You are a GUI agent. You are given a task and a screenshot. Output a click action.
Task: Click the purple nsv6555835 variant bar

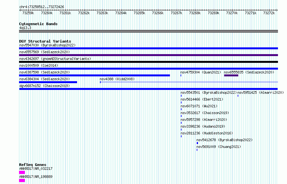click(231, 75)
